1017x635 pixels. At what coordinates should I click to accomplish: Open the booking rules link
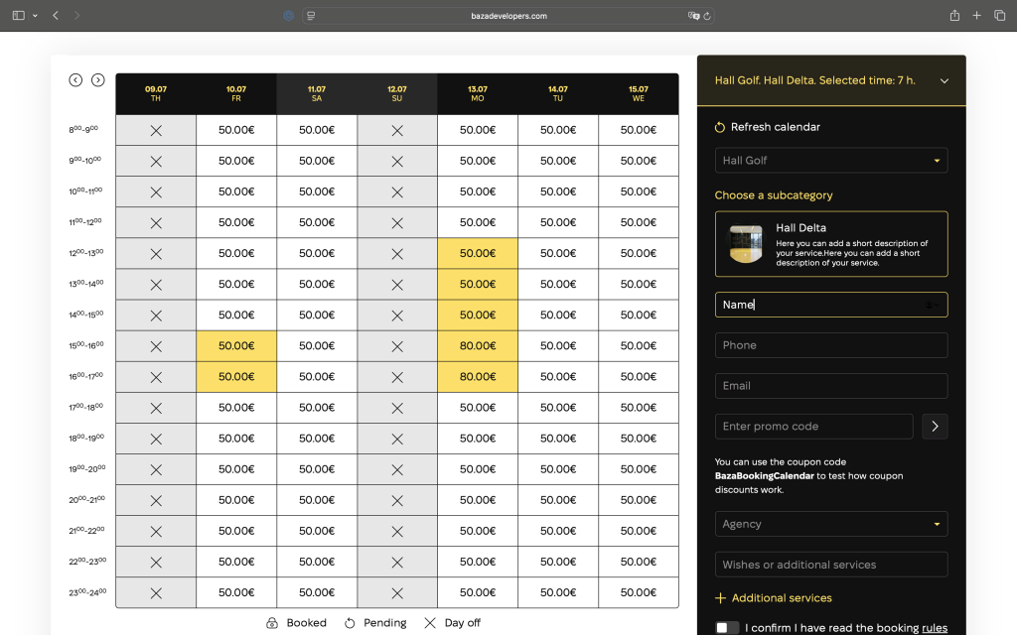point(935,628)
